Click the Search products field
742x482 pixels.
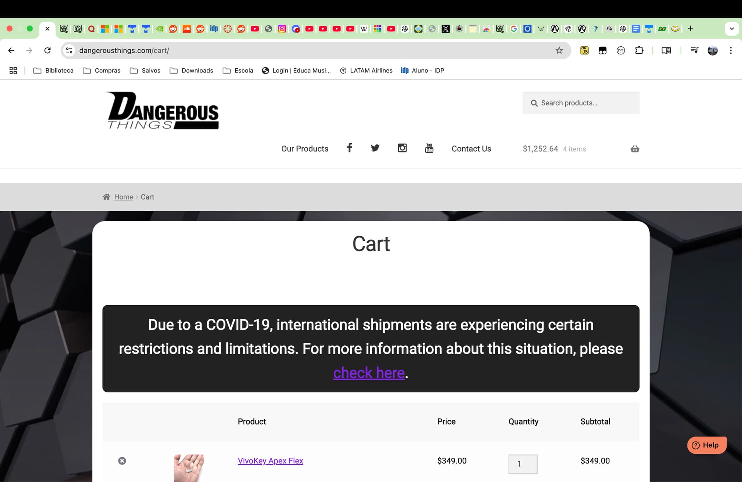coord(581,103)
